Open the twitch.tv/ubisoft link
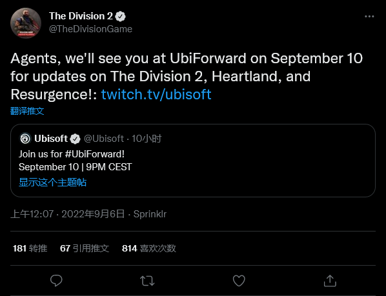Image resolution: width=386 pixels, height=296 pixels. tap(156, 94)
